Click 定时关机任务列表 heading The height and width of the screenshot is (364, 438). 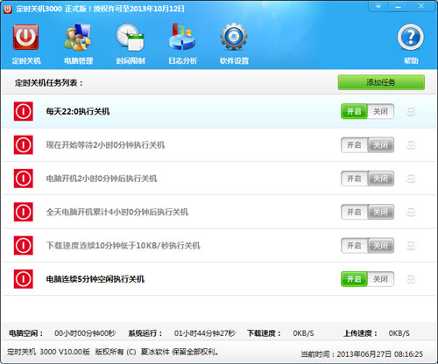tap(49, 83)
